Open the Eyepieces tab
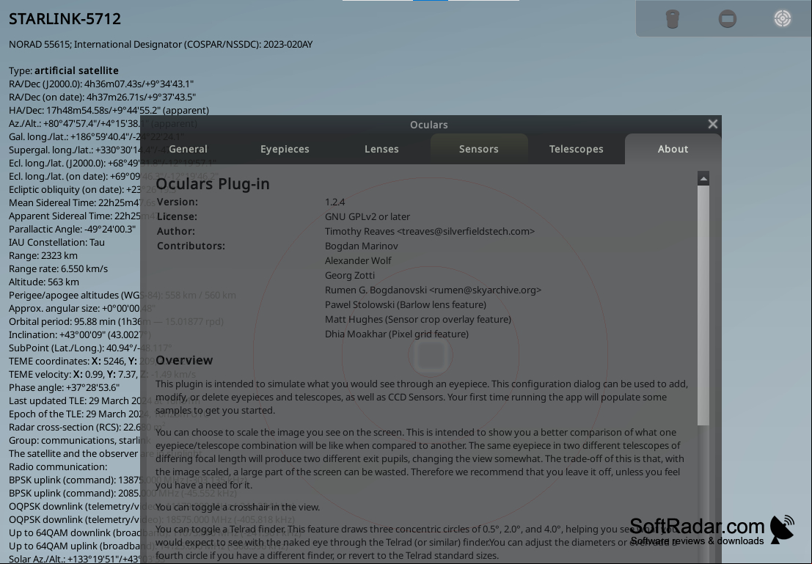Screen dimensions: 812x564 [285, 149]
